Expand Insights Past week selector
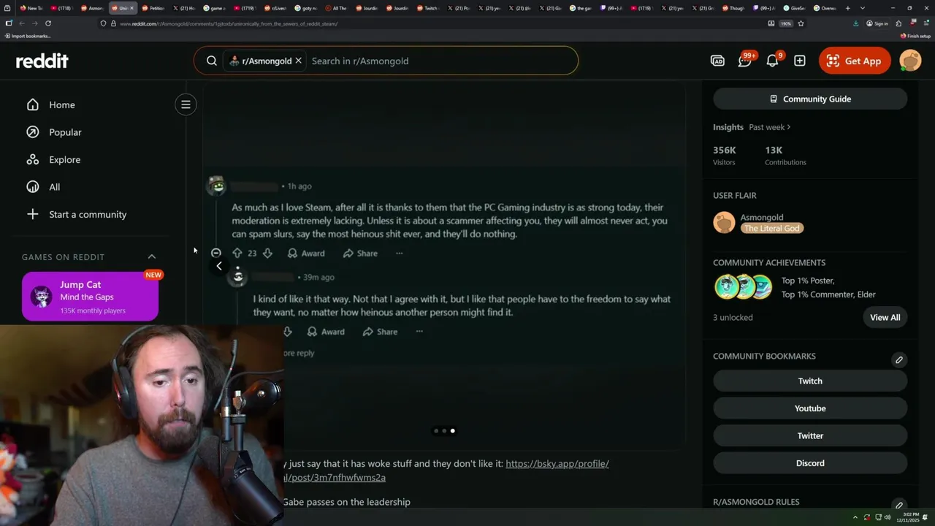The height and width of the screenshot is (526, 935). tap(769, 127)
